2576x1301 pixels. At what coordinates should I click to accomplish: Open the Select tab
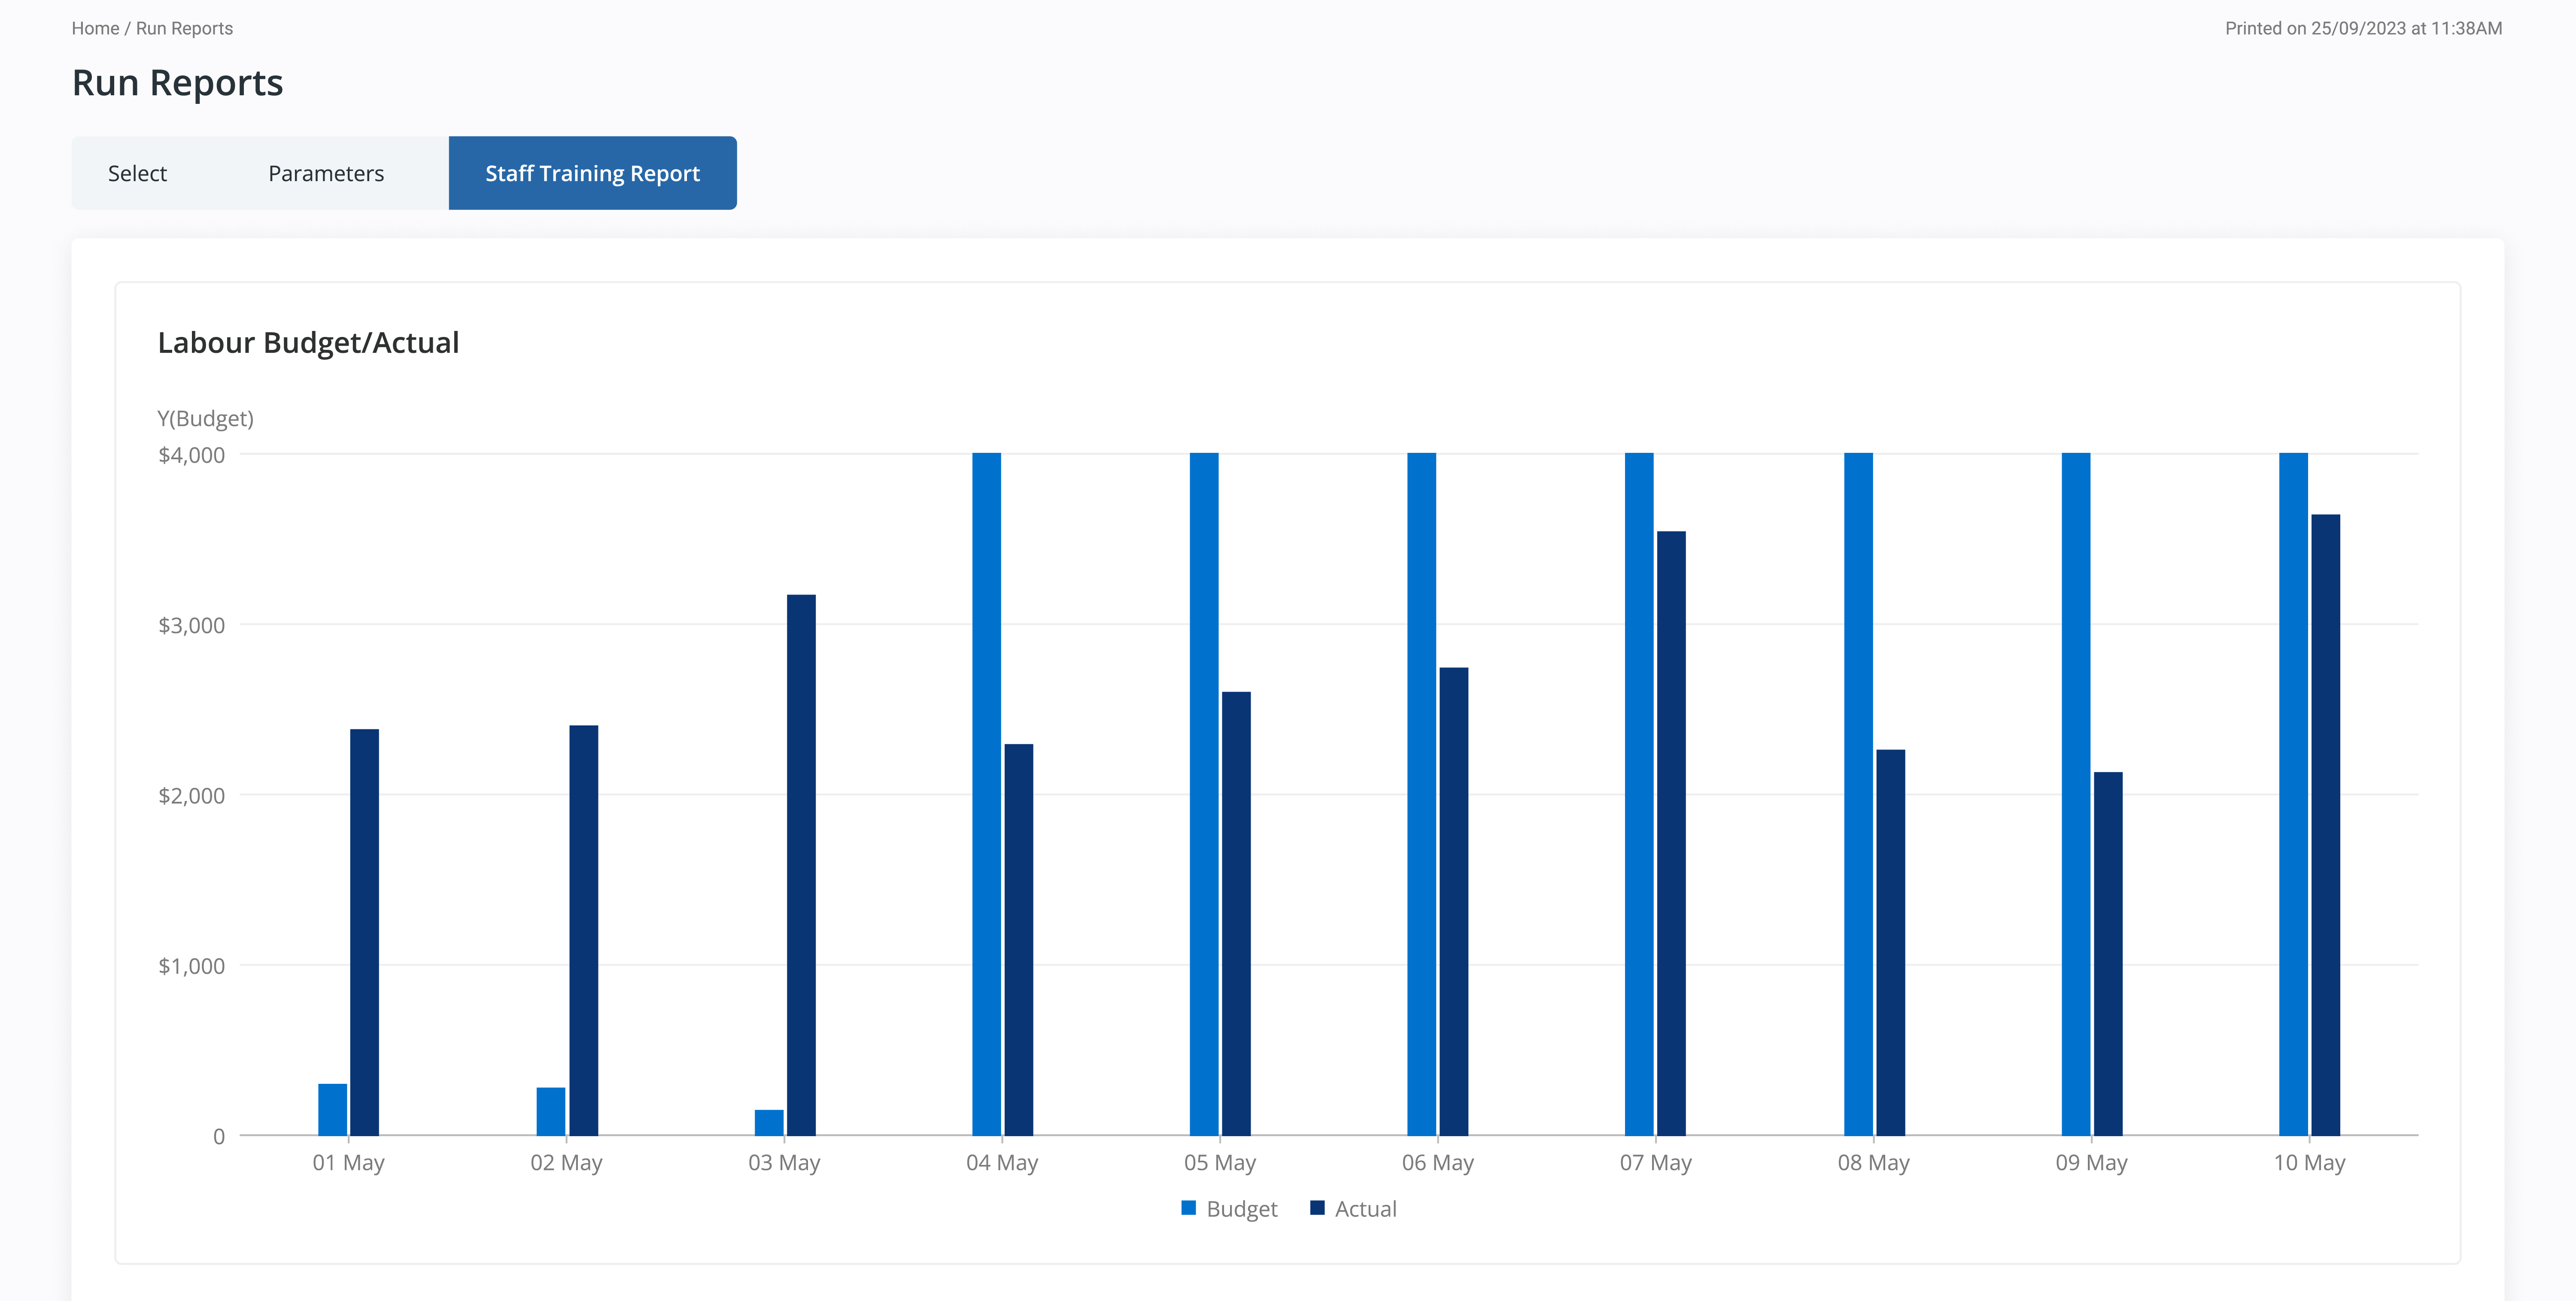(x=137, y=173)
